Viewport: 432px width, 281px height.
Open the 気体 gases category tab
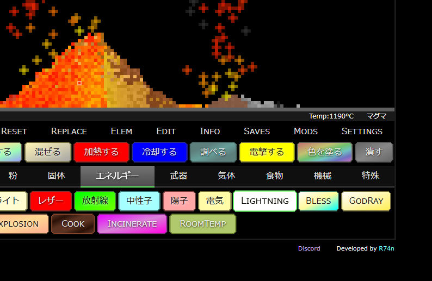[x=226, y=176]
